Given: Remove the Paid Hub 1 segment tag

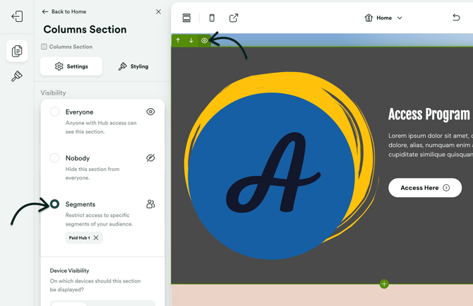Looking at the screenshot, I should coord(96,237).
